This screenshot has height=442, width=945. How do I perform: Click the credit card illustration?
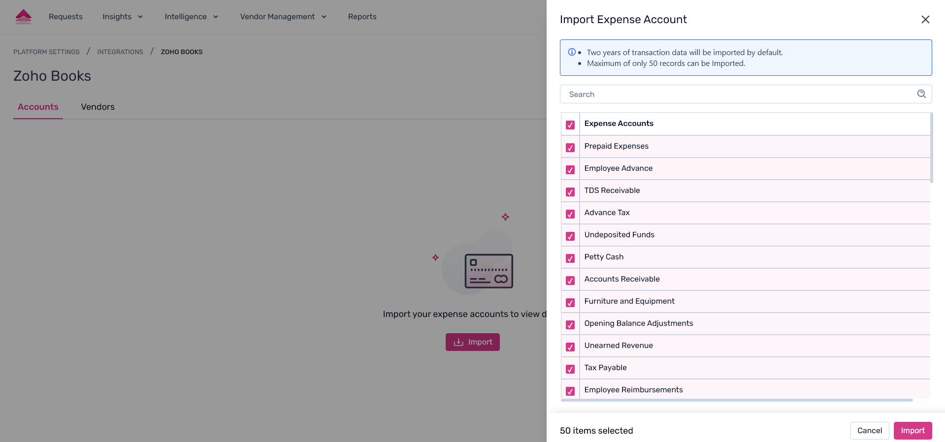pos(489,271)
